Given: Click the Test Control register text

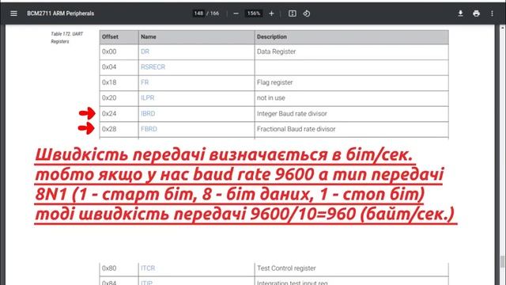Looking at the screenshot, I should pyautogui.click(x=286, y=268).
